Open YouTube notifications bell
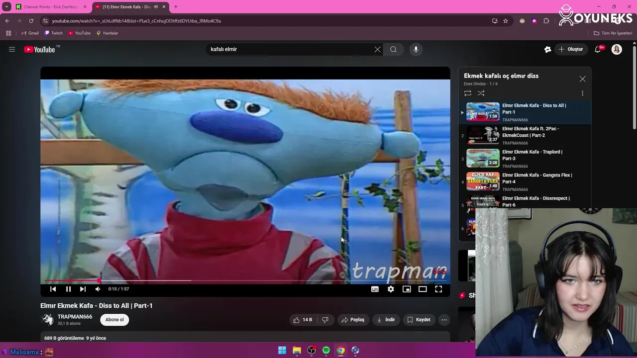Image resolution: width=637 pixels, height=358 pixels. pos(598,49)
